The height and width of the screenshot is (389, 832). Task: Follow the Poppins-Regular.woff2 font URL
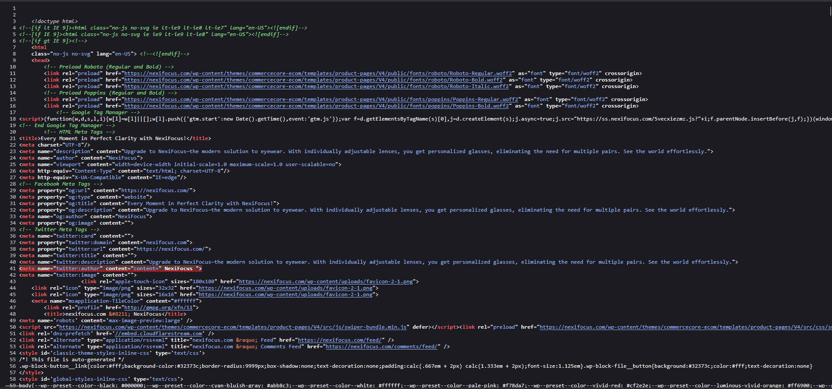(321, 99)
